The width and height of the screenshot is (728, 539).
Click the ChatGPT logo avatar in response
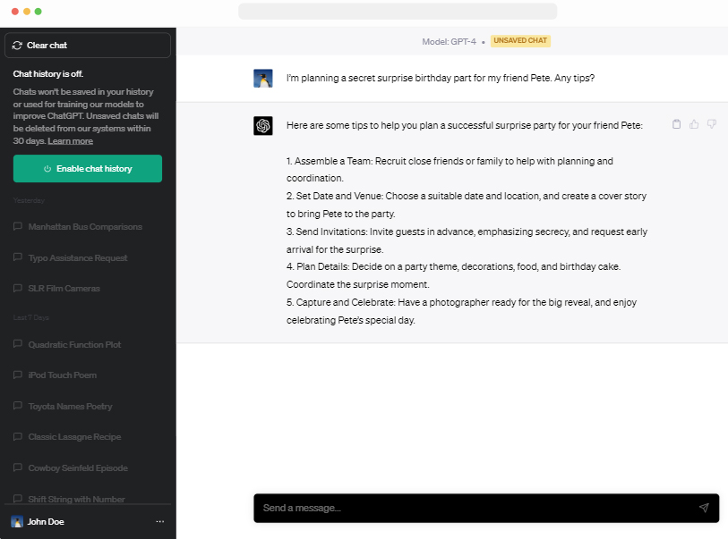tap(262, 126)
